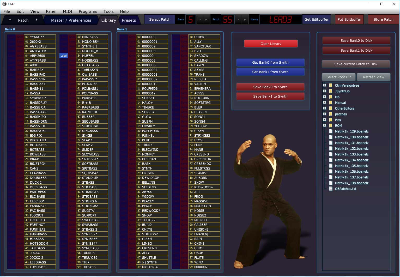The image size is (400, 277).
Task: Click file icon of Matrix1k_135.bpanelz
Action: 331,166
